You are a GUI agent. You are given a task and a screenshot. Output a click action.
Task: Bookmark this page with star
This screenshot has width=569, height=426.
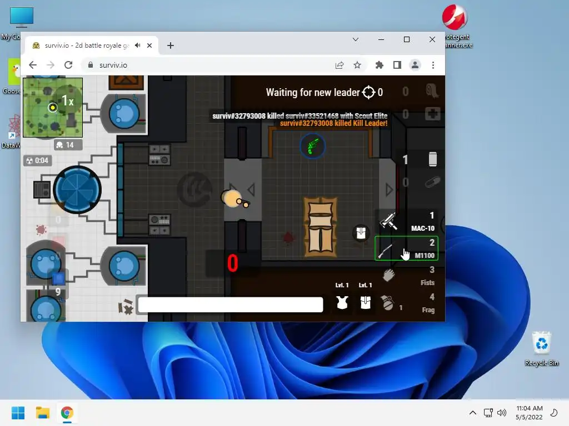click(x=357, y=65)
